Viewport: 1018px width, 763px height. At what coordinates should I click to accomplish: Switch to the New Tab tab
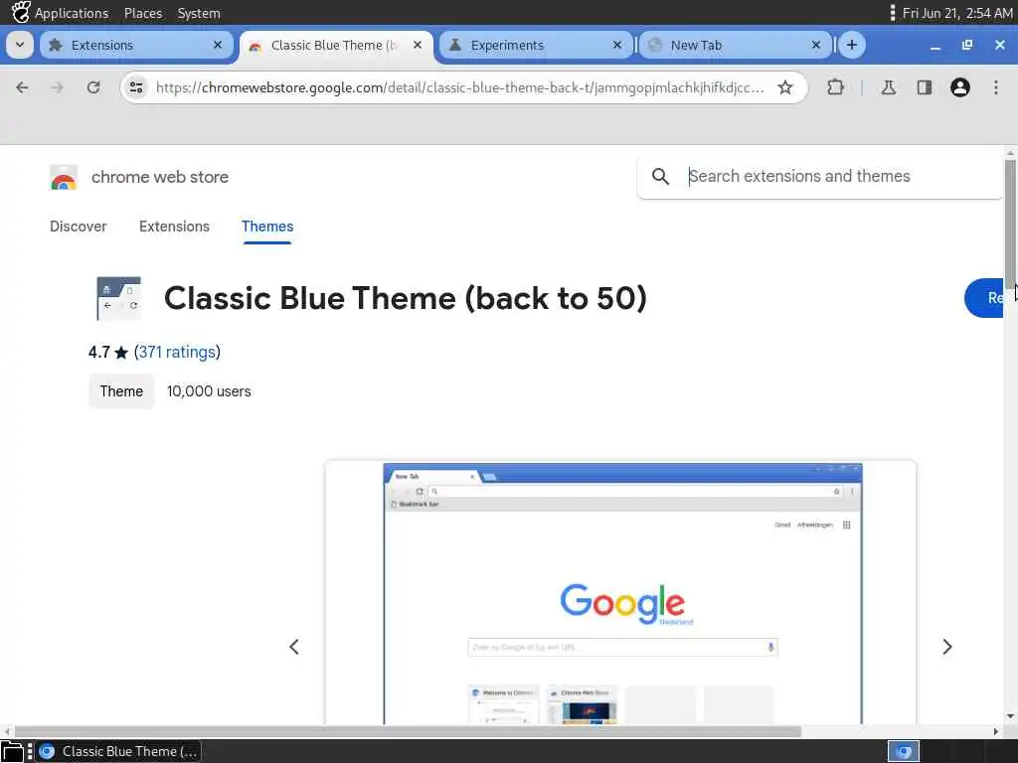click(726, 45)
